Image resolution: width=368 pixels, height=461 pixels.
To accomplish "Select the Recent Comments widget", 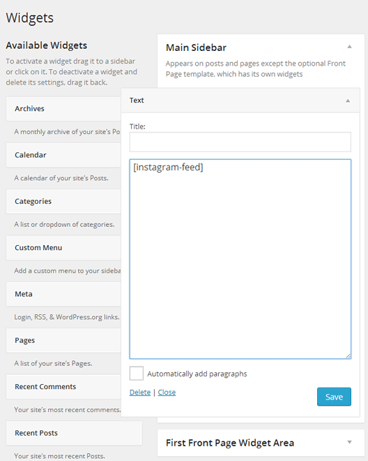I will pyautogui.click(x=63, y=387).
